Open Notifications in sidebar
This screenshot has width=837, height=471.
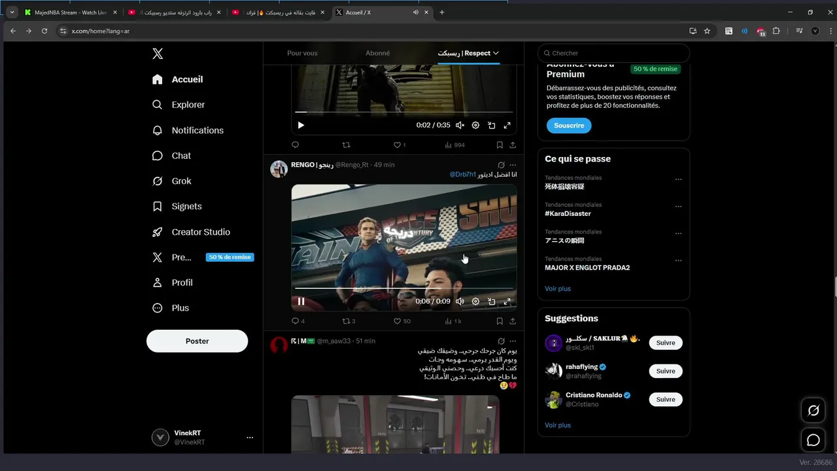[188, 130]
